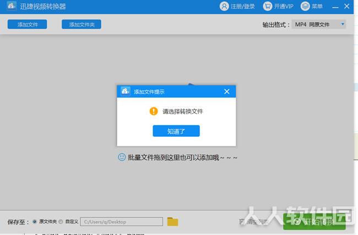Click the smiley face icon near drag hint
Image resolution: width=358 pixels, height=235 pixels.
pos(122,157)
